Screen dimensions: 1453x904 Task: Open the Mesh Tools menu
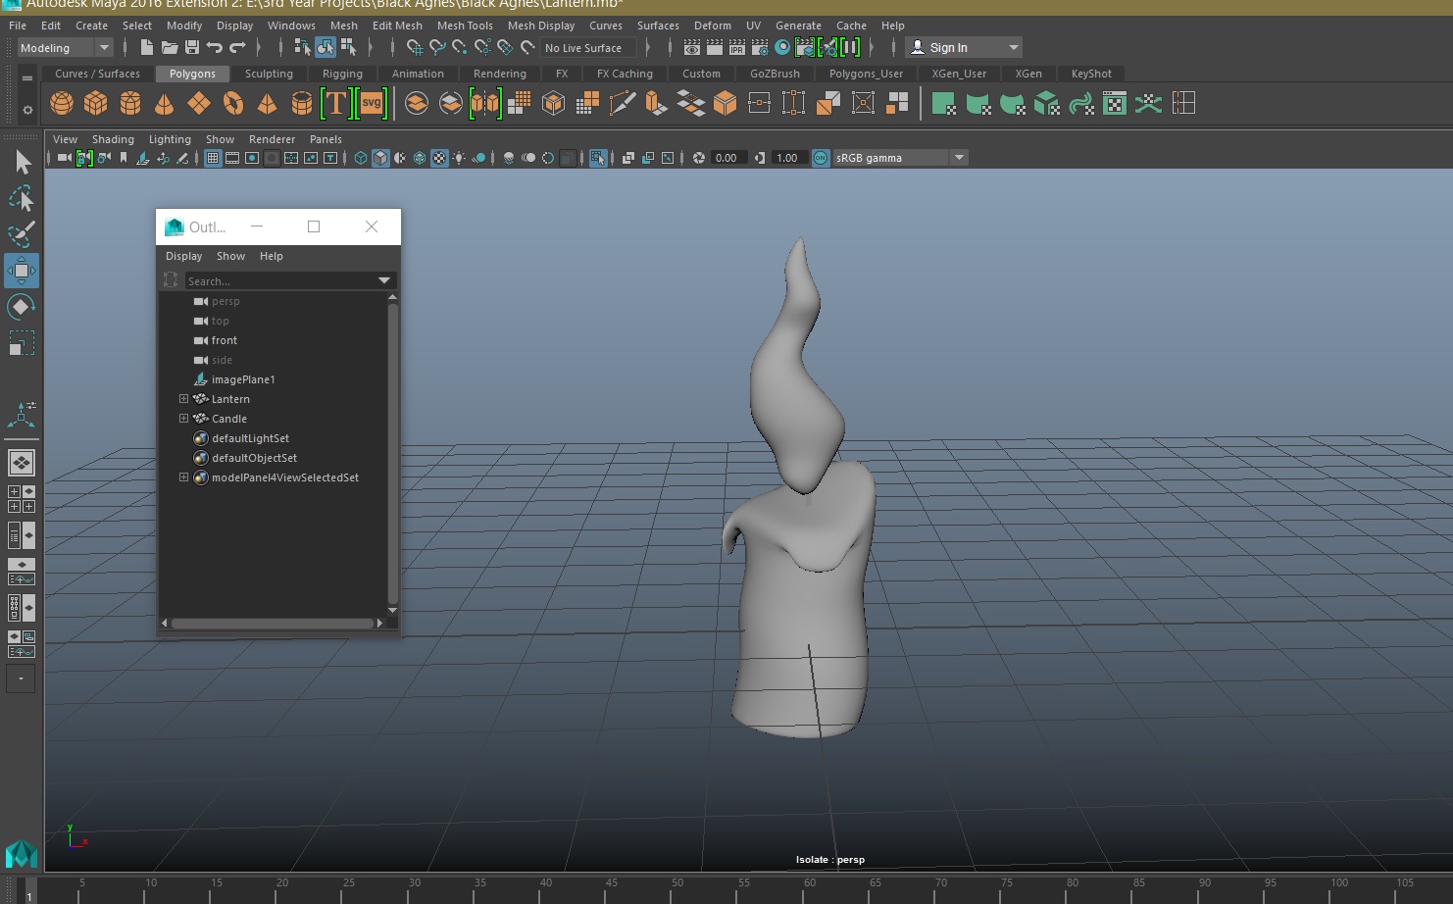click(464, 25)
